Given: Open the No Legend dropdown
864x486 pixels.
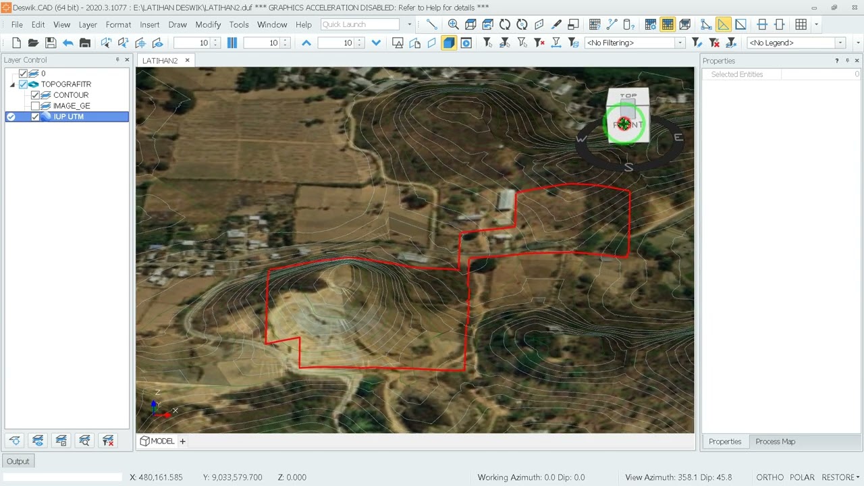Looking at the screenshot, I should click(840, 43).
